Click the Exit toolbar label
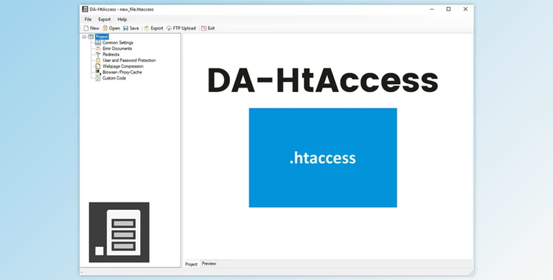 coord(211,28)
